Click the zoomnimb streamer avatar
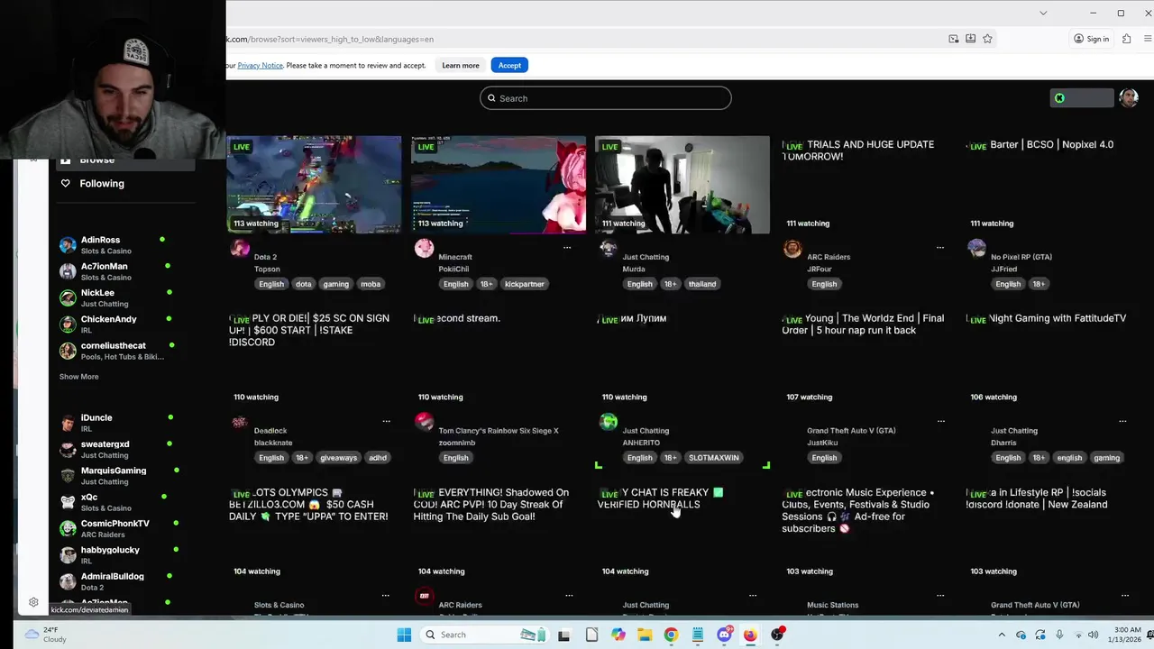This screenshot has width=1154, height=649. 424,422
